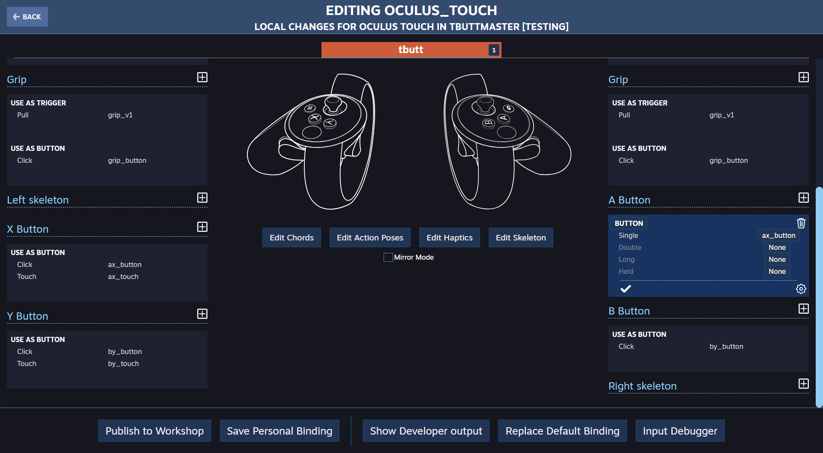Open Edit Action Poses

pyautogui.click(x=370, y=237)
